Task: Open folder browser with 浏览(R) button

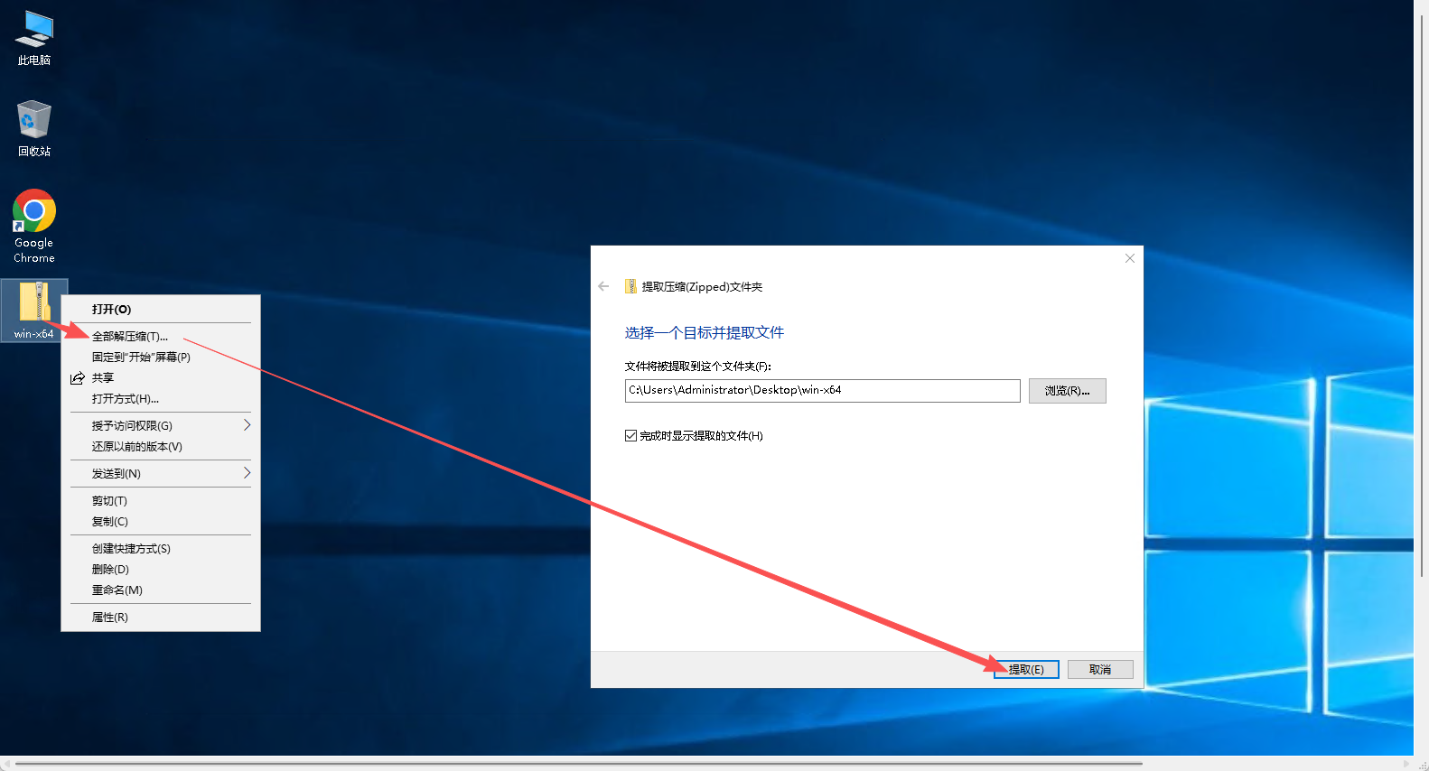Action: [x=1067, y=391]
